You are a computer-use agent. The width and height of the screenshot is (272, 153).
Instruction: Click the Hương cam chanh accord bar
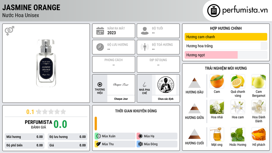point(226,37)
